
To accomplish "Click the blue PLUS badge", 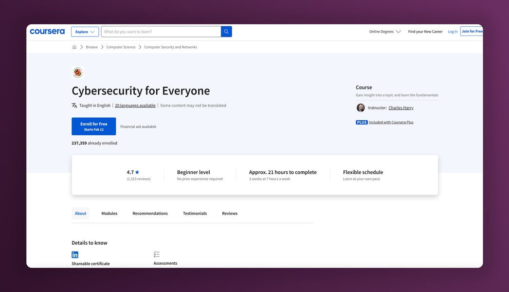I will tap(361, 122).
